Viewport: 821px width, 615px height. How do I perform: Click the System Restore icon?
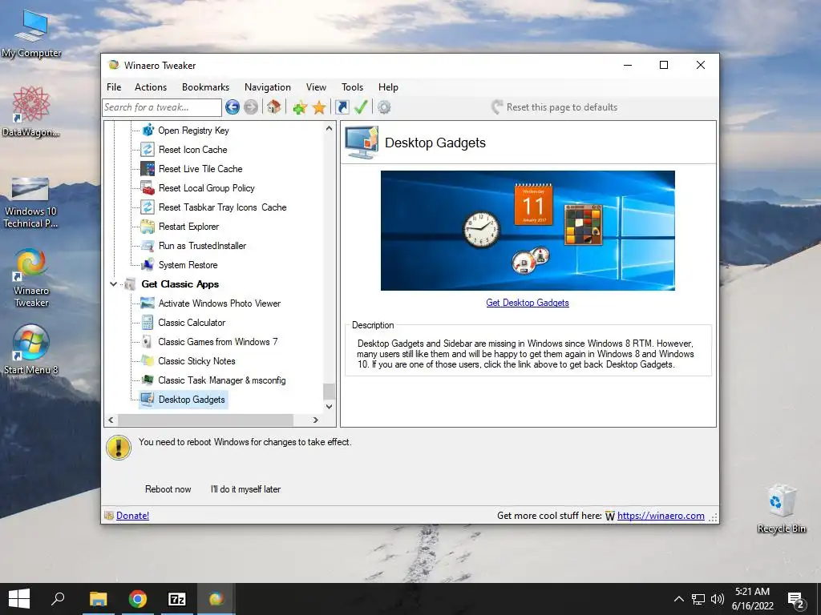coord(148,264)
